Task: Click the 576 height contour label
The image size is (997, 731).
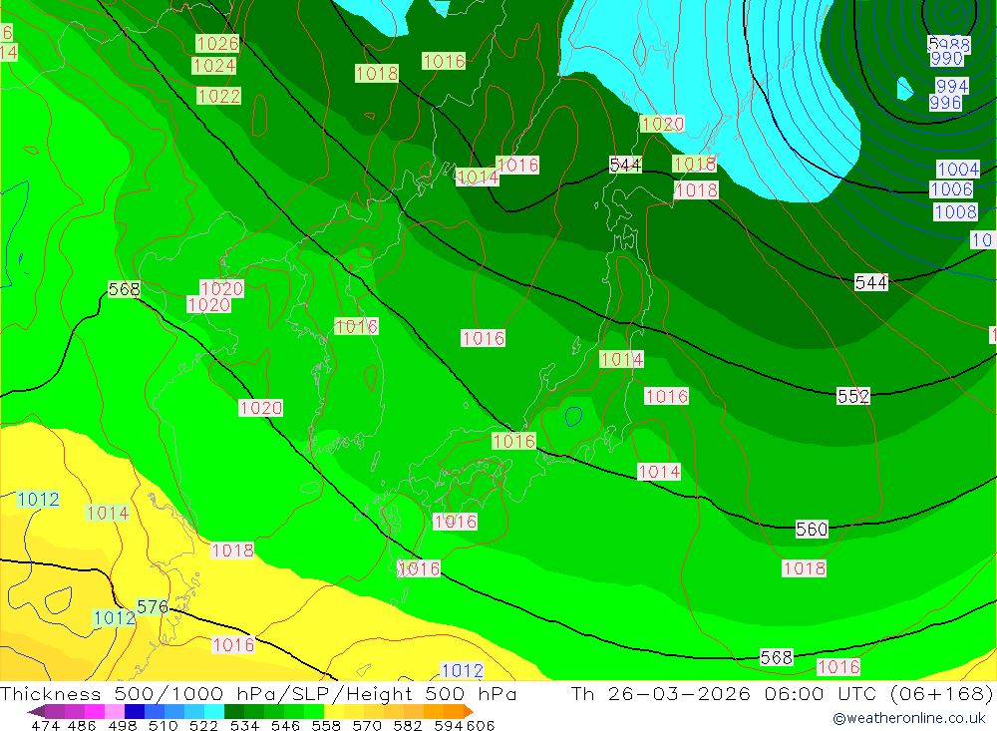Action: (x=153, y=607)
